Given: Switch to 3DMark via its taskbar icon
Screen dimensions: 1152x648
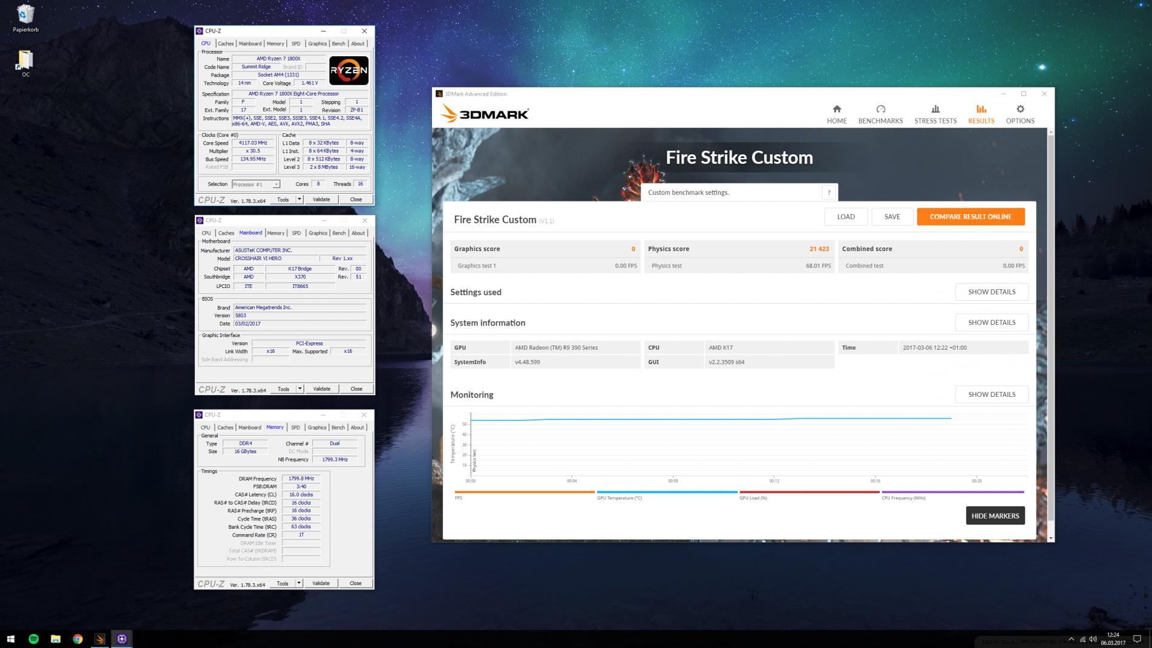Looking at the screenshot, I should 100,638.
